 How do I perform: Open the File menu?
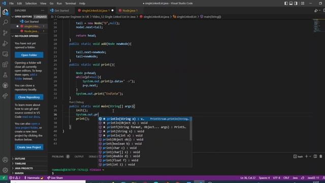click(11, 4)
